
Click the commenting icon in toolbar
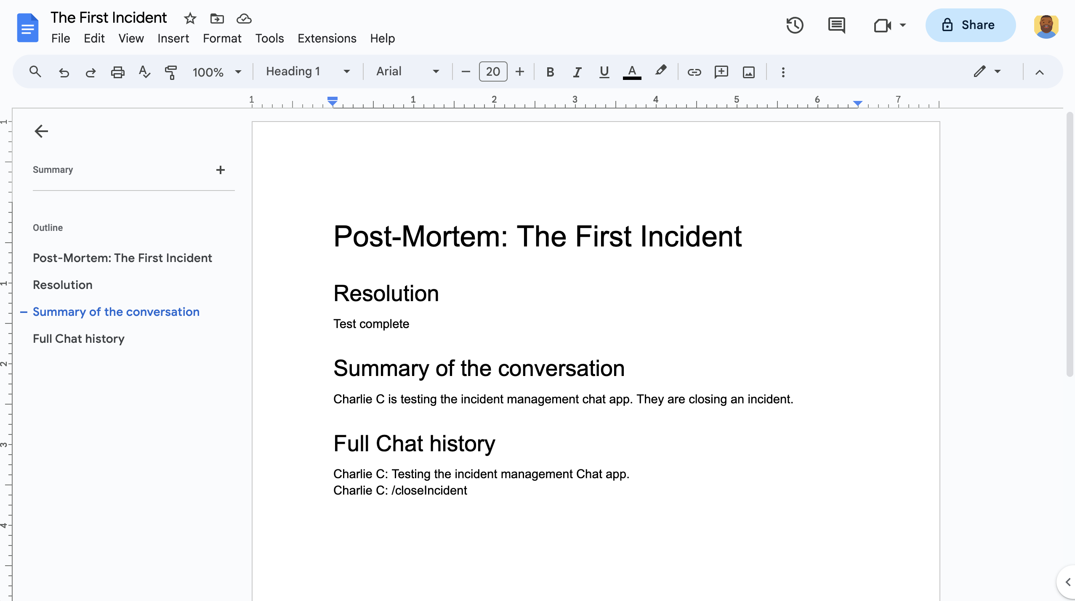tap(836, 25)
